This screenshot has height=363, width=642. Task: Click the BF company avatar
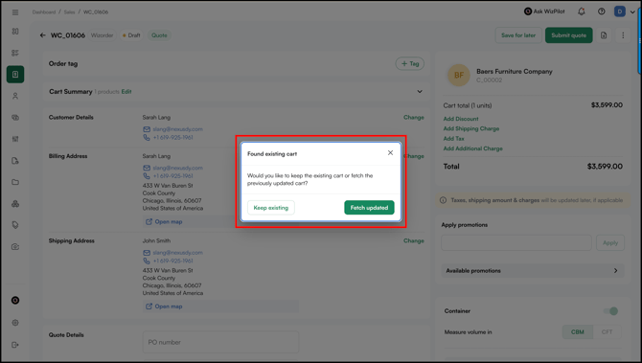[x=459, y=76]
